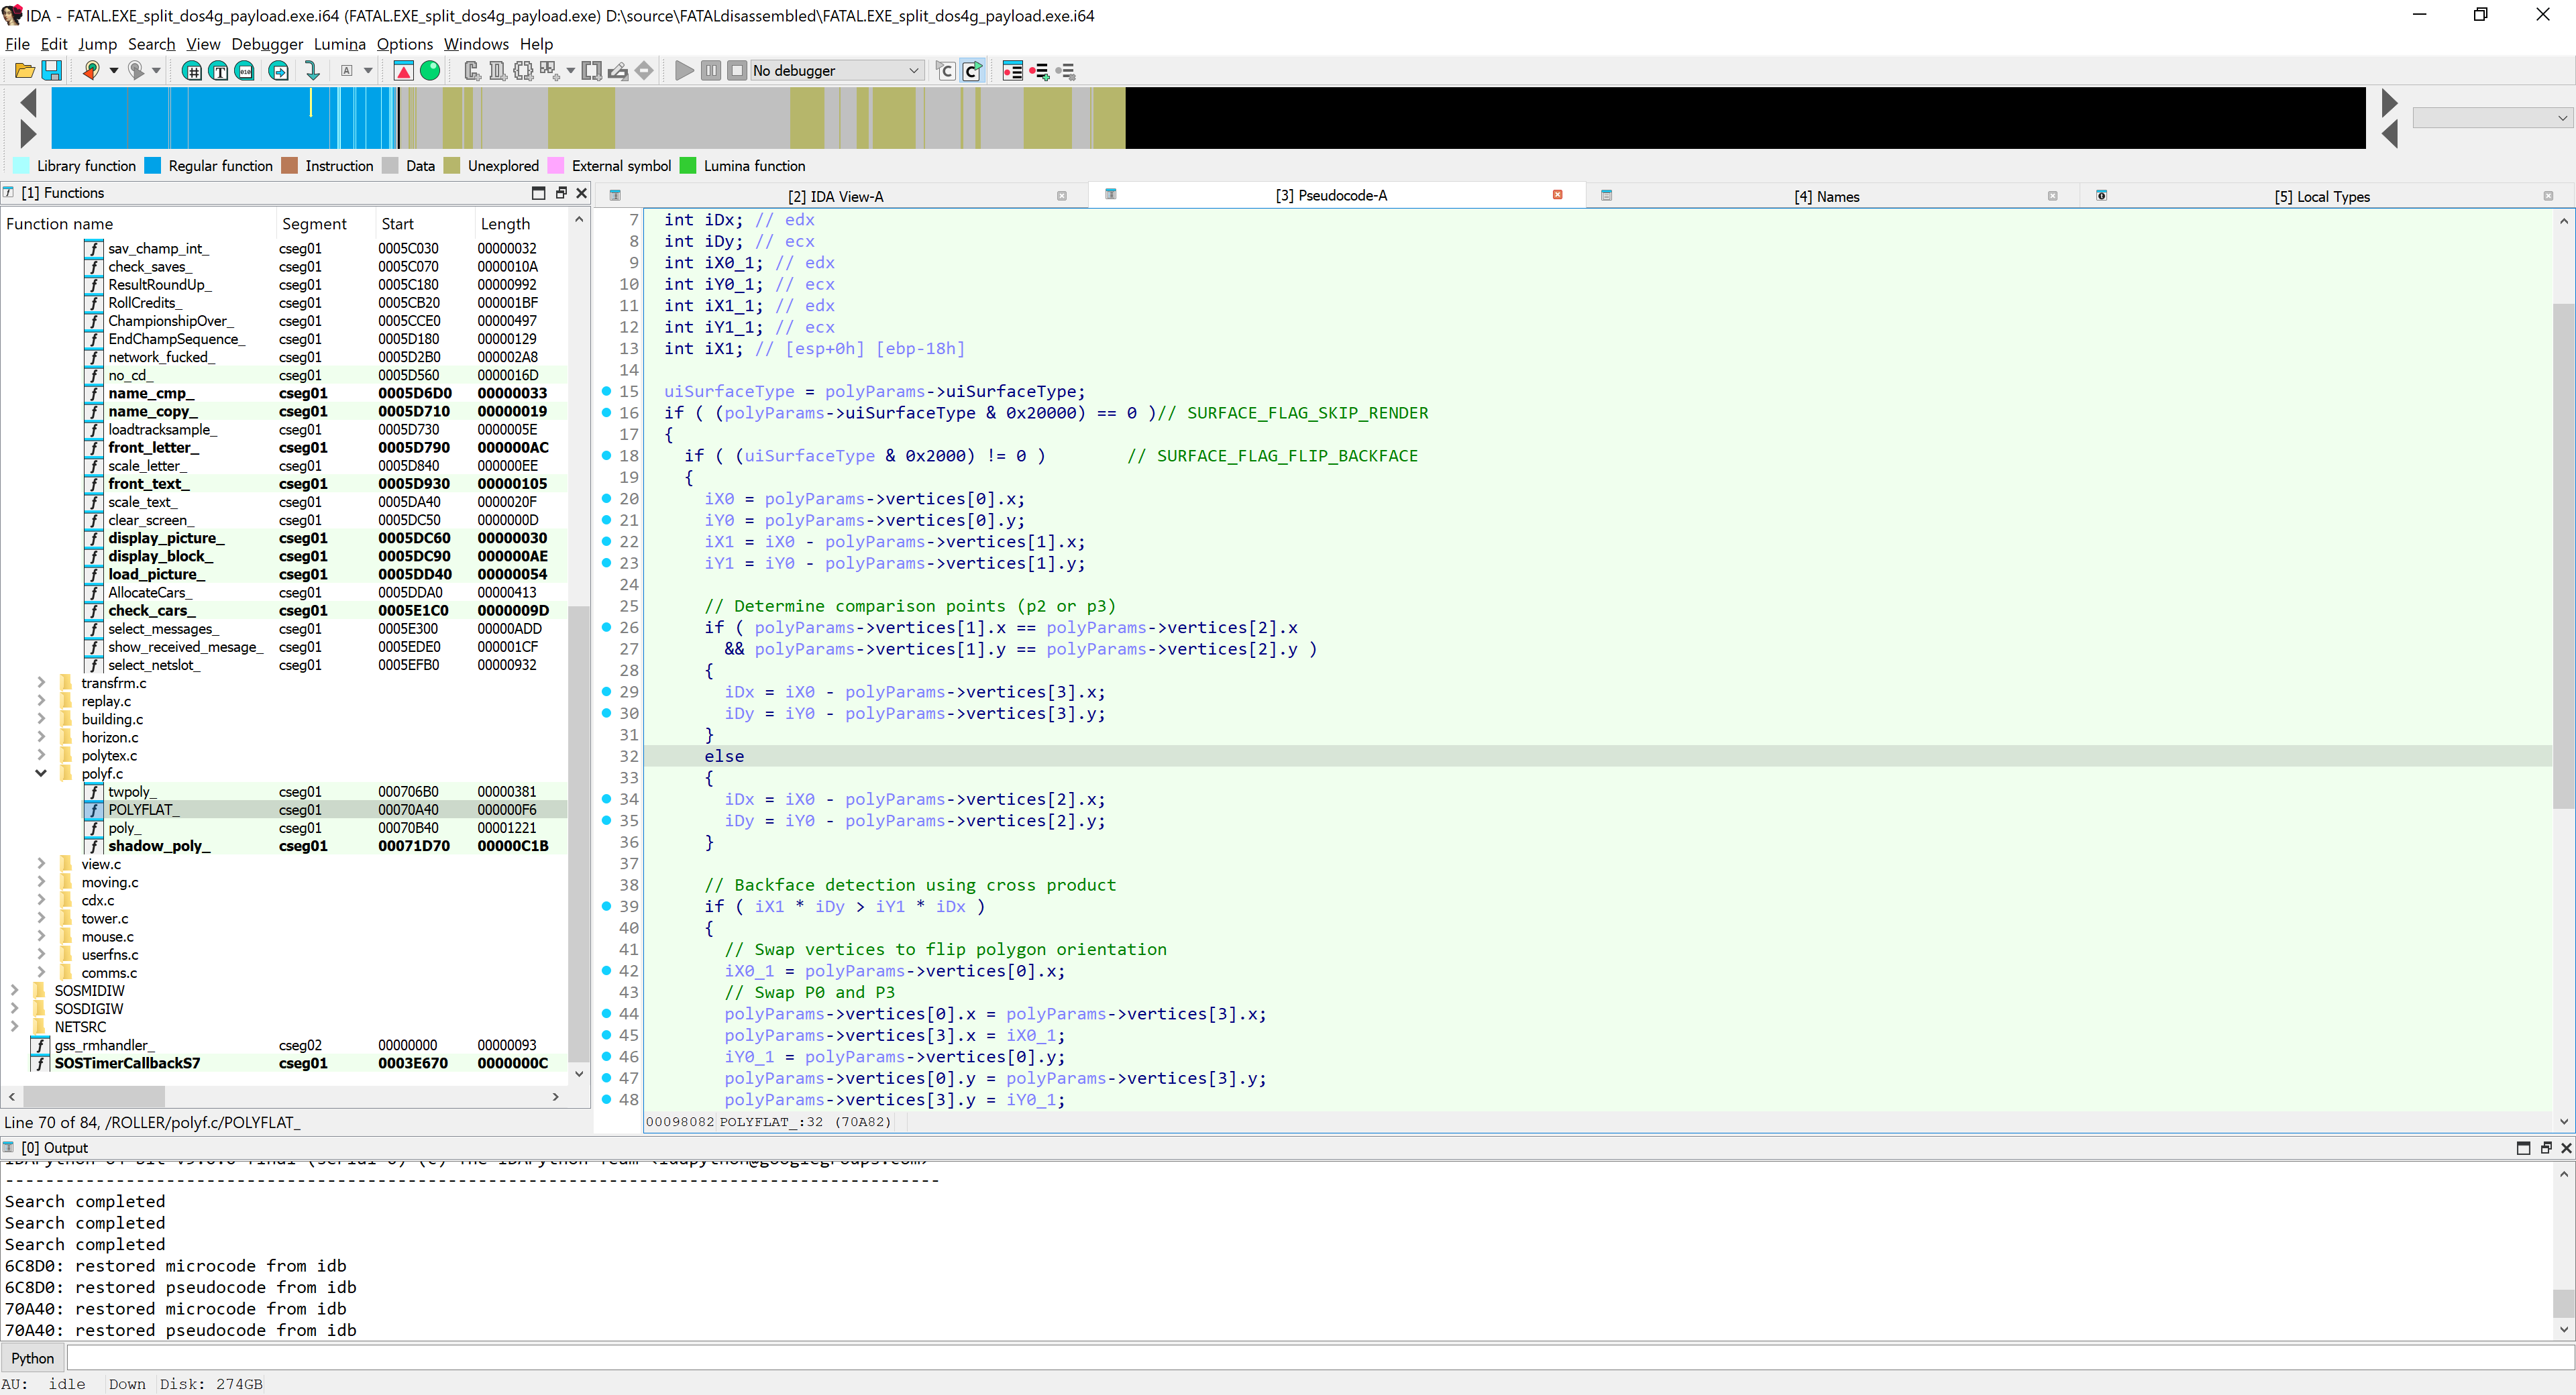The height and width of the screenshot is (1395, 2576).
Task: Click the Regular function blue legend swatch
Action: [x=153, y=166]
